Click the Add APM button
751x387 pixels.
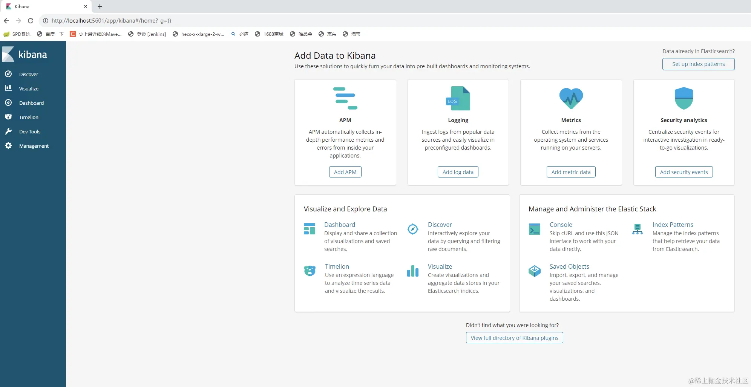345,172
